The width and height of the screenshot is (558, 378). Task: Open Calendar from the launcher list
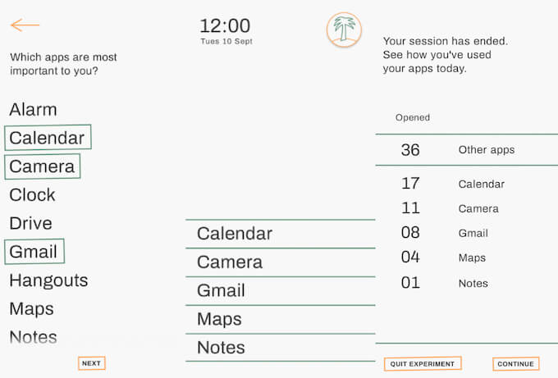pyautogui.click(x=235, y=234)
